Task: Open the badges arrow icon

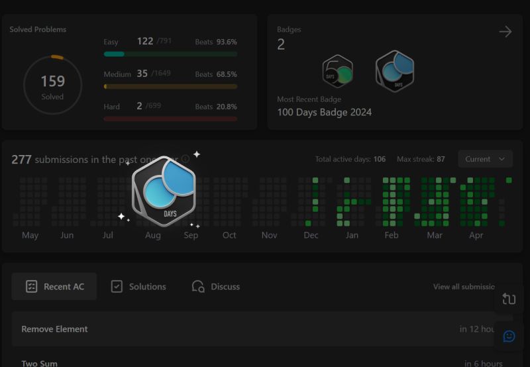Action: click(505, 32)
